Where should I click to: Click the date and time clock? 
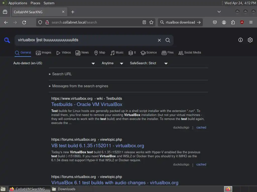(240, 3)
